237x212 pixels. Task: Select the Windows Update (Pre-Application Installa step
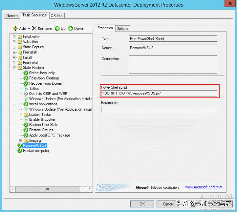(61, 99)
